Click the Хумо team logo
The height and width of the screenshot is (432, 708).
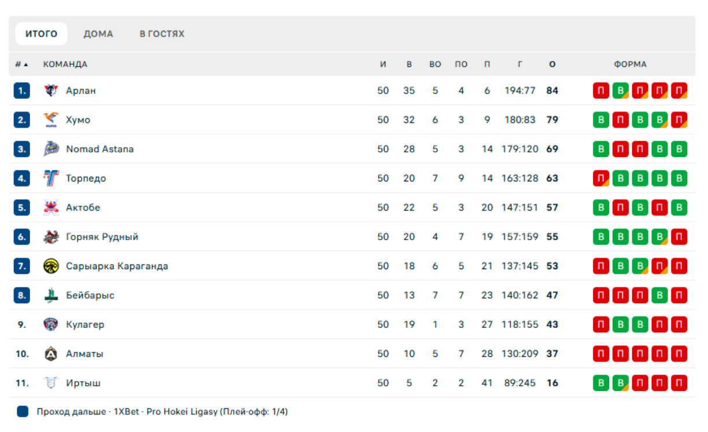[51, 120]
